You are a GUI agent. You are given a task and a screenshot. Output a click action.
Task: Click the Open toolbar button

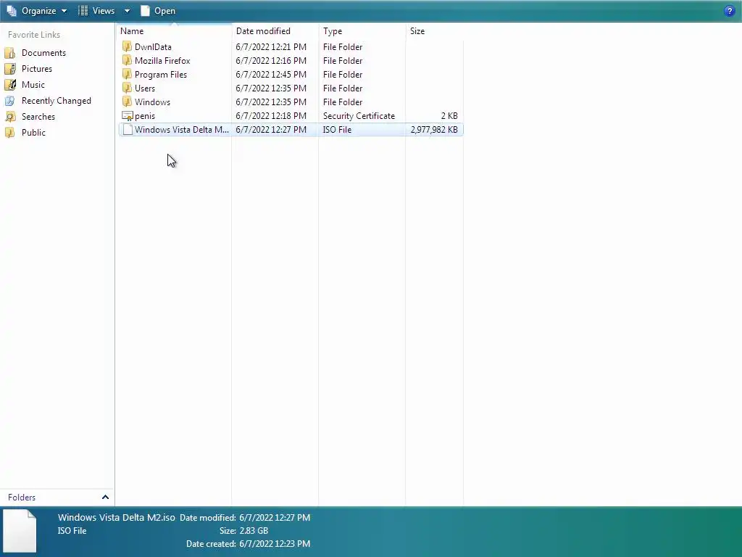[x=158, y=10]
